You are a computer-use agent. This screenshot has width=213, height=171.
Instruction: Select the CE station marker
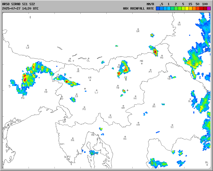[x=126, y=80]
